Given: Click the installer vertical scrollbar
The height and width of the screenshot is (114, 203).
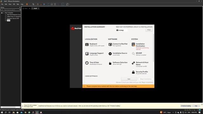Looking at the screenshot, I should click(x=154, y=48).
